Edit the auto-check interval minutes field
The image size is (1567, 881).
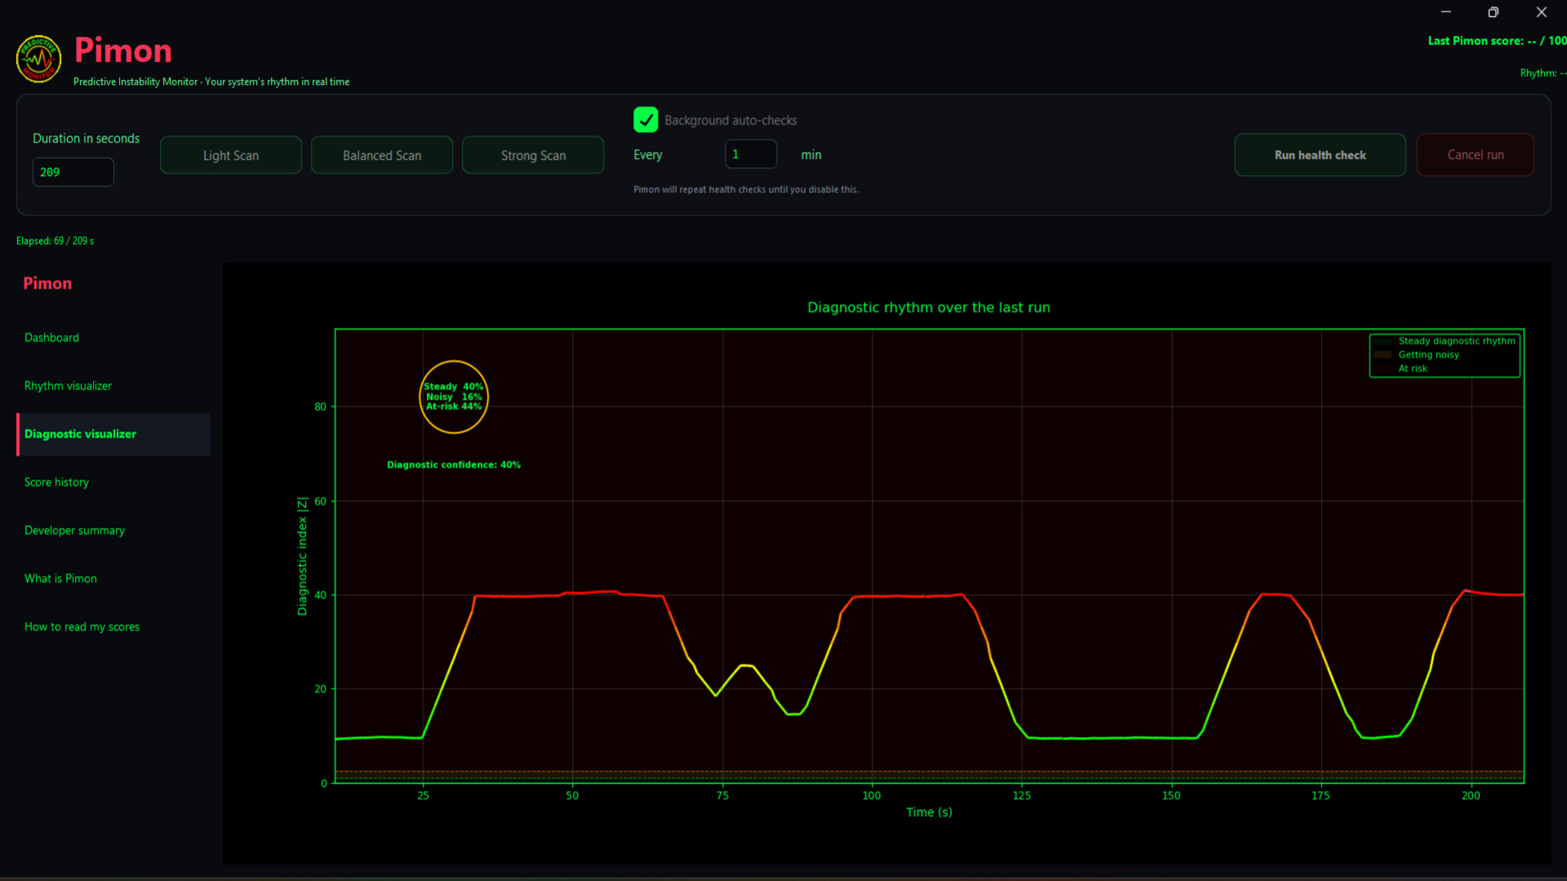click(751, 154)
